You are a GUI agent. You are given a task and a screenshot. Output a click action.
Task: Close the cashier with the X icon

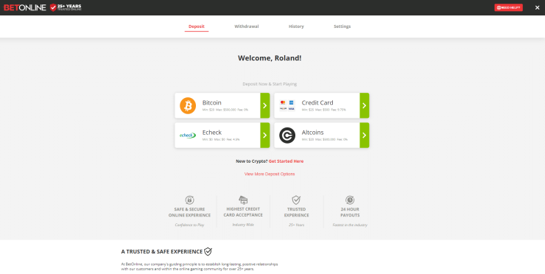pyautogui.click(x=537, y=7)
